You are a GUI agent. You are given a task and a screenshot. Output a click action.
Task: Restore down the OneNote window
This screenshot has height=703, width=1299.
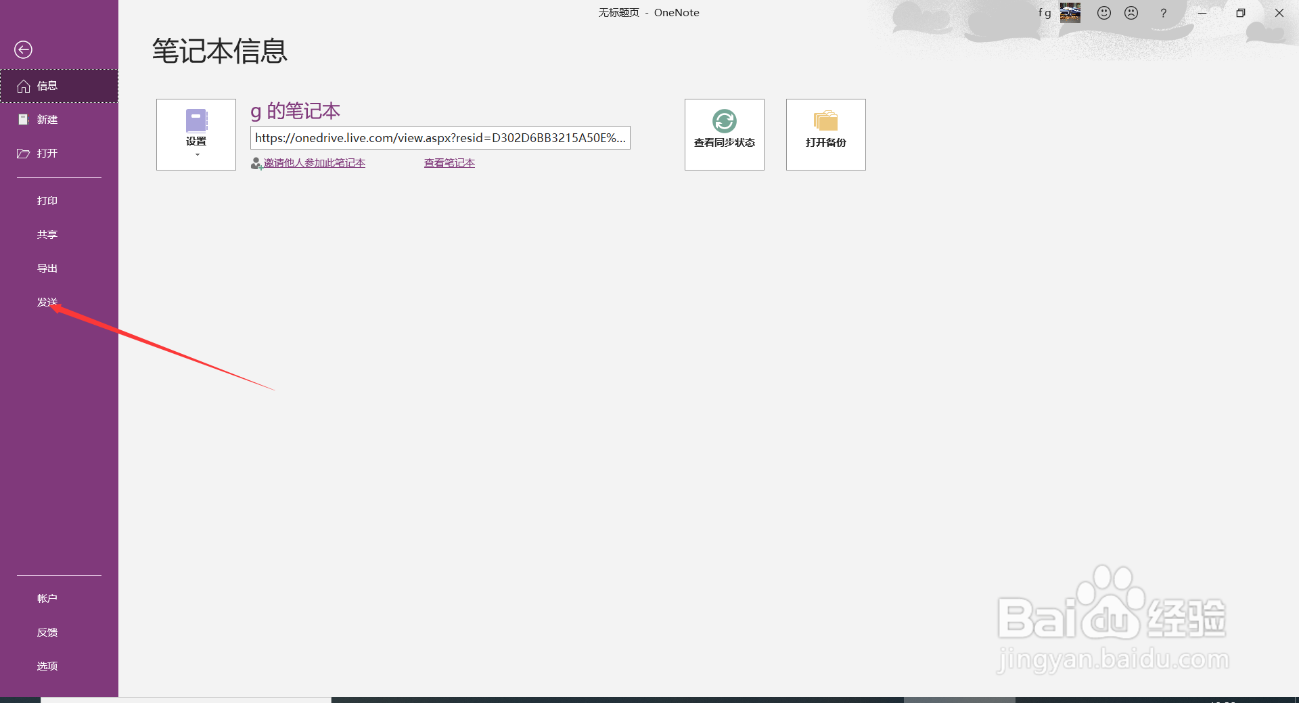[1241, 13]
